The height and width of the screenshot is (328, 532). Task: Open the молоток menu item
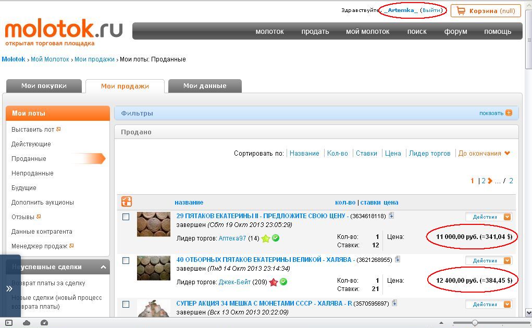click(x=269, y=32)
